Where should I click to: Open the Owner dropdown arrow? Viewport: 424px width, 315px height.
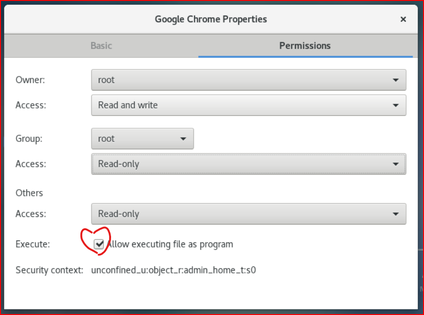click(x=397, y=80)
